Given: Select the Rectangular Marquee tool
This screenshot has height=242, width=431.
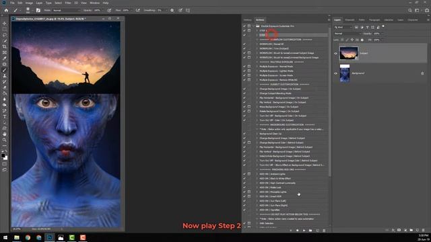Looking at the screenshot, I should 5,30.
